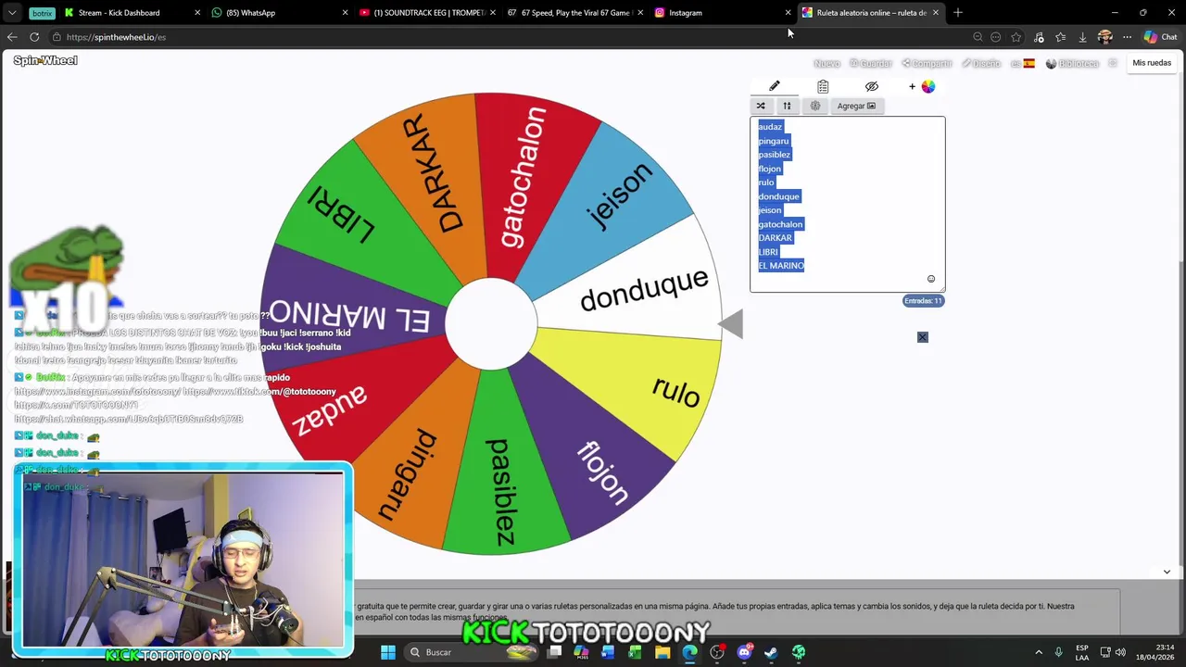1186x667 pixels.
Task: Click inside the entries text area
Action: click(847, 204)
